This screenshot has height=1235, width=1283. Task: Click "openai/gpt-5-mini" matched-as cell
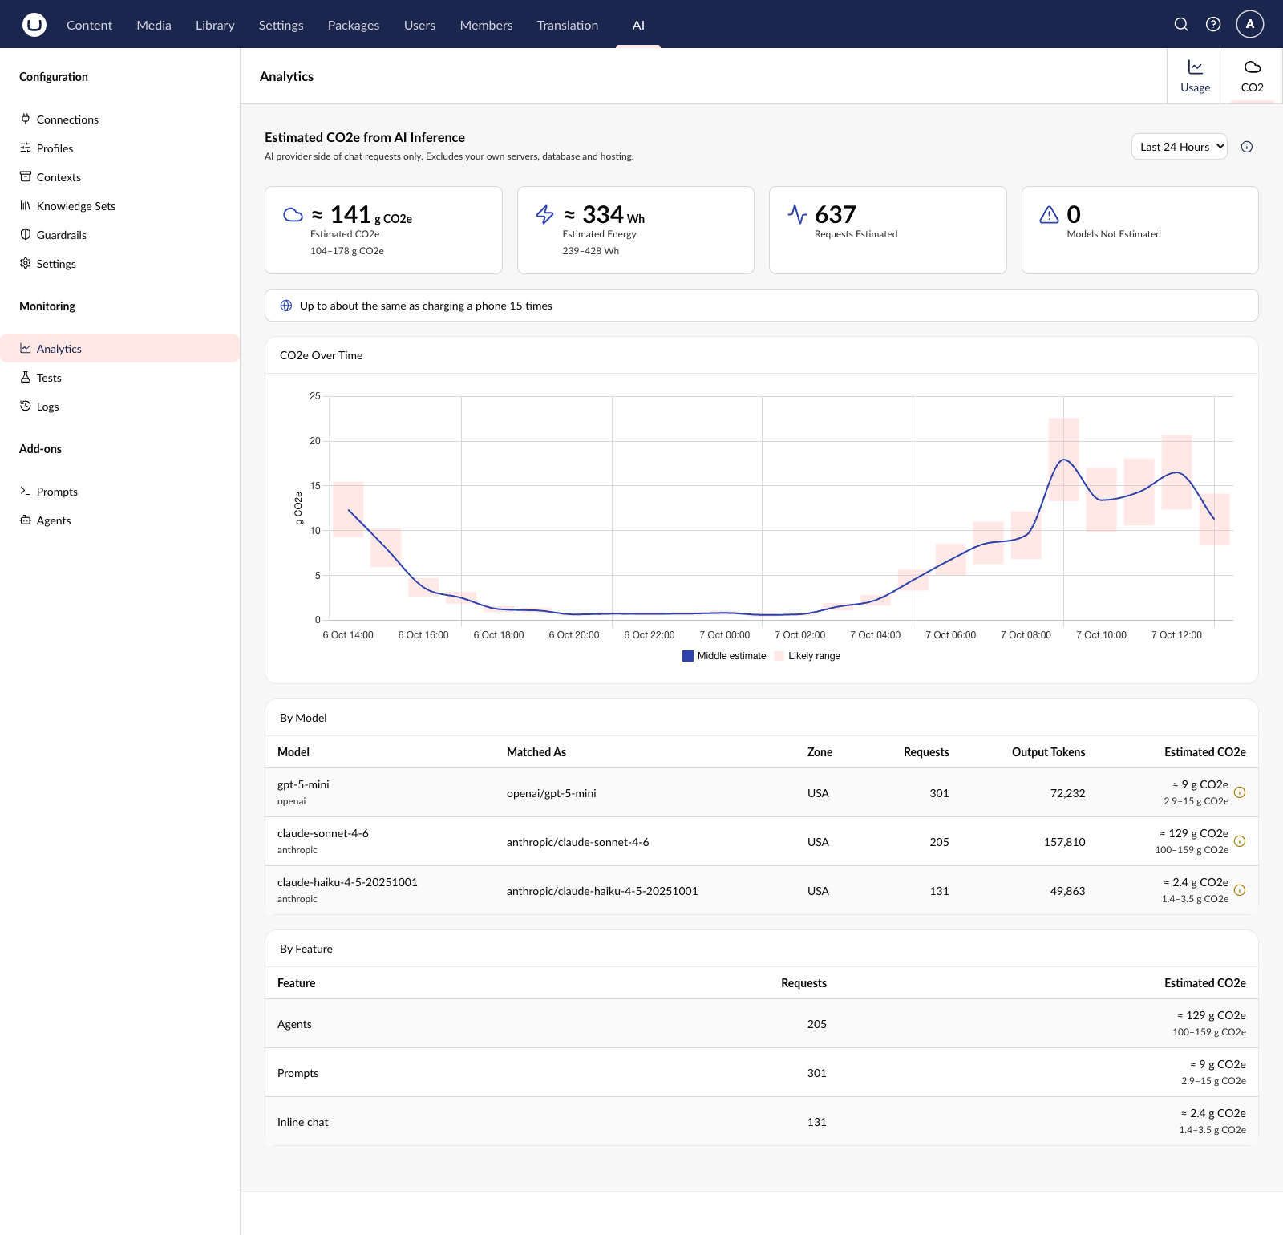(x=551, y=793)
